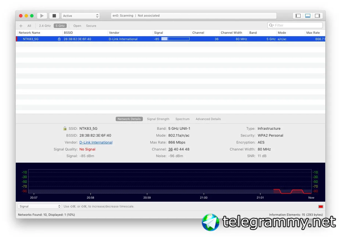Toggle the left sidebar panel icon
Image resolution: width=341 pixels, height=239 pixels.
click(x=298, y=16)
